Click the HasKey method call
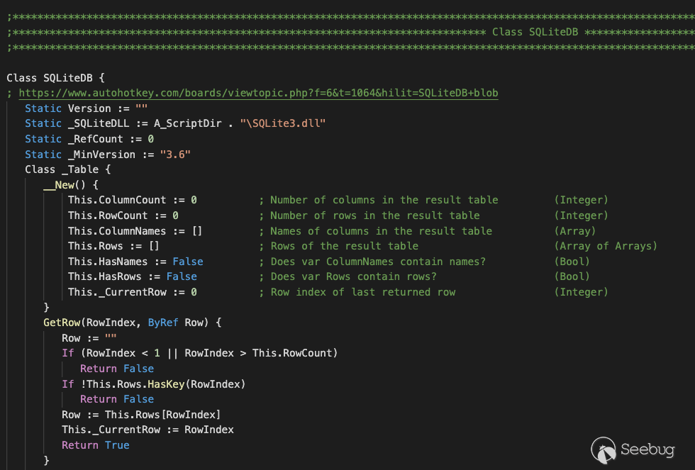 [166, 384]
